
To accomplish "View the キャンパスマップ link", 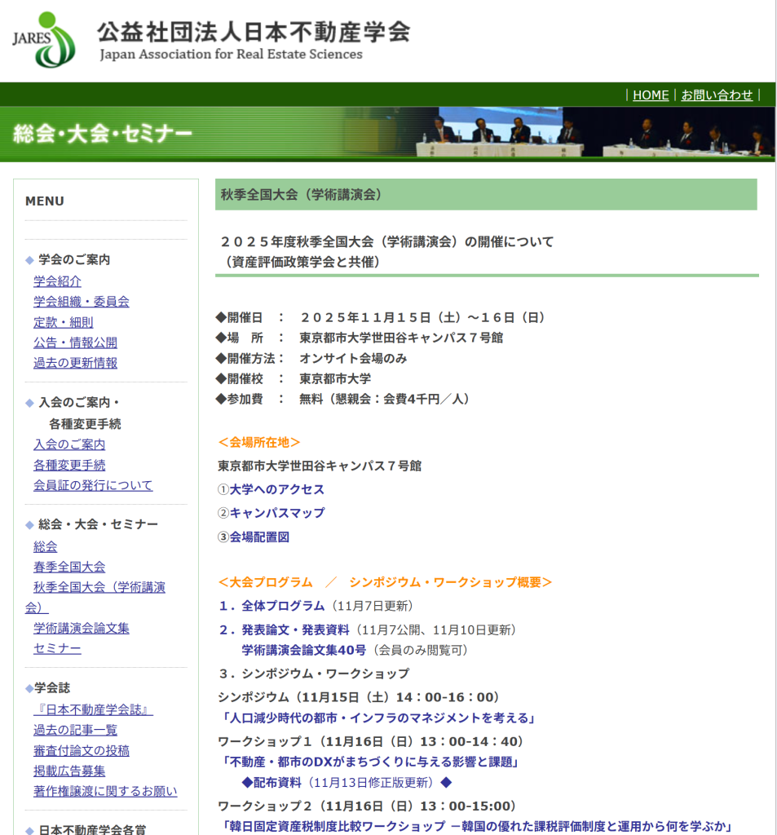I will 277,513.
